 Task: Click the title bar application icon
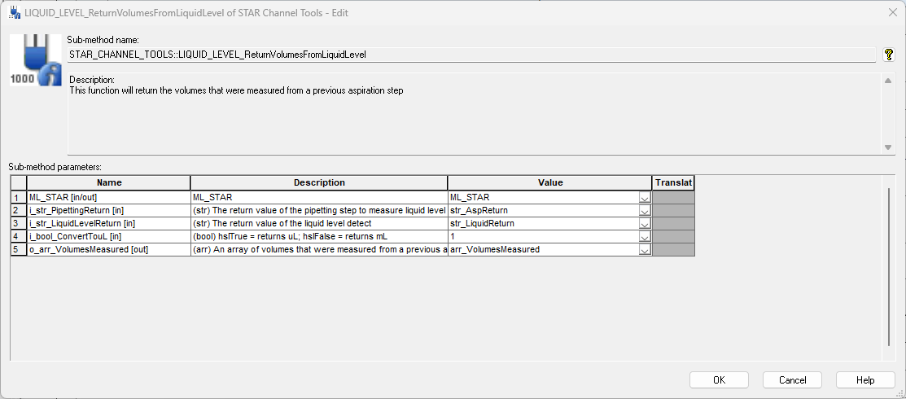click(x=14, y=12)
